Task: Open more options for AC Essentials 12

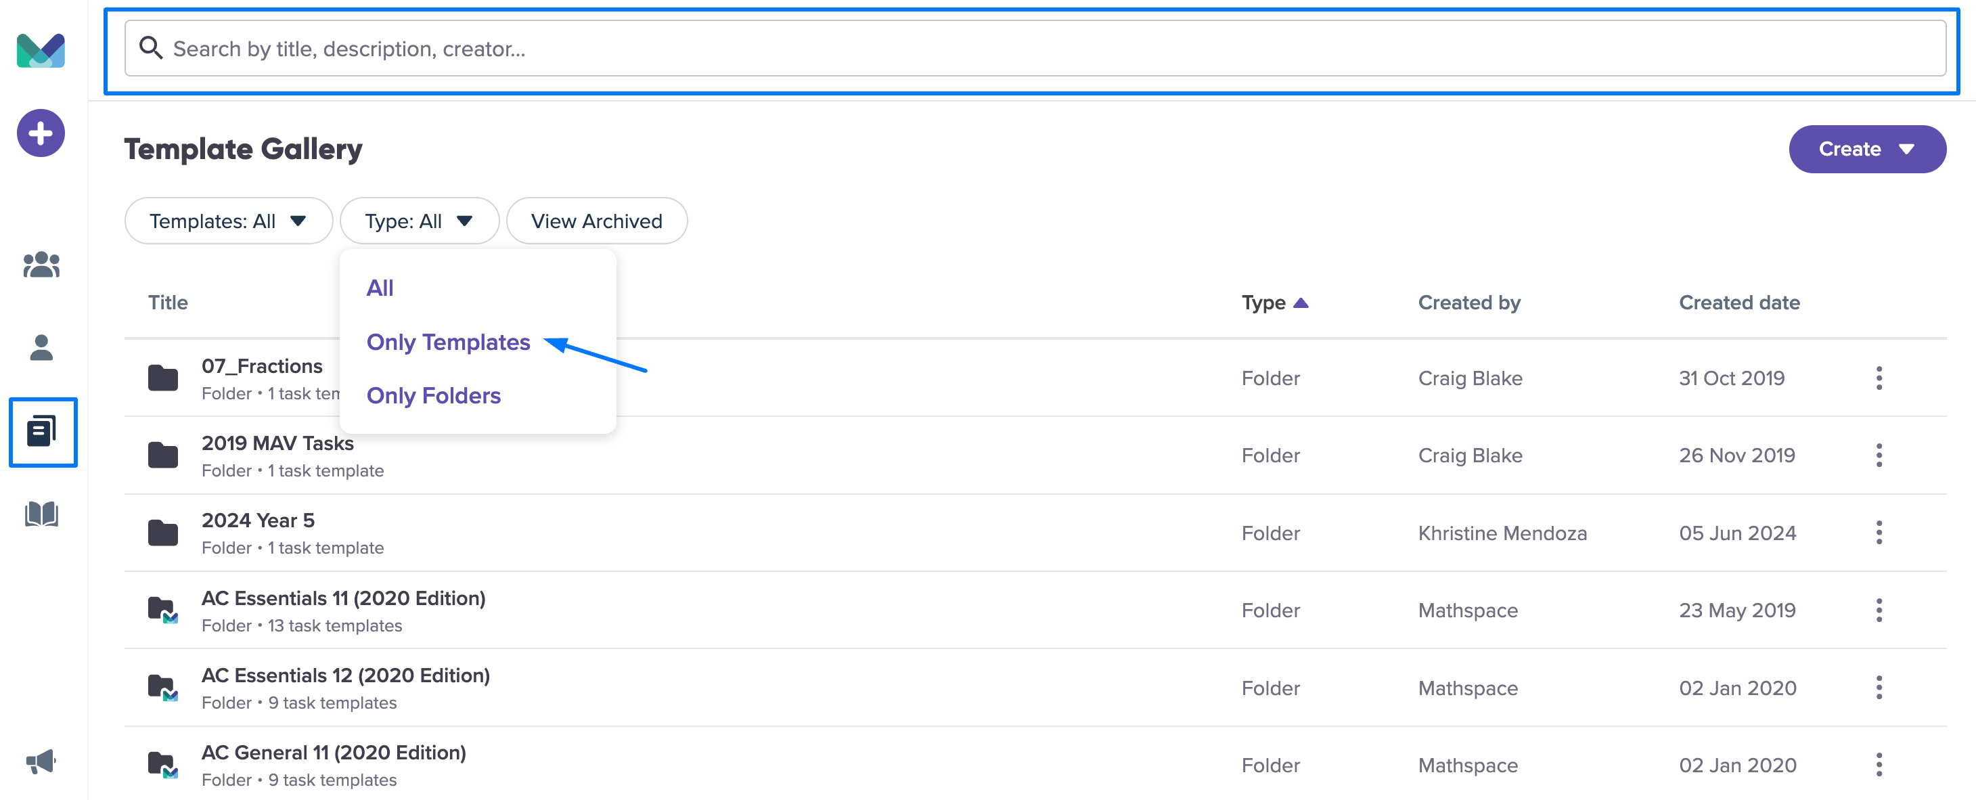Action: (x=1879, y=688)
